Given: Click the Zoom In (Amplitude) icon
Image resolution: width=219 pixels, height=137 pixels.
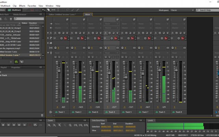Looking at the screenshot, I should pyautogui.click(x=49, y=125).
